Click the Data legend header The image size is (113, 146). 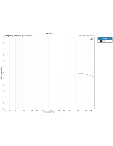click(x=105, y=38)
